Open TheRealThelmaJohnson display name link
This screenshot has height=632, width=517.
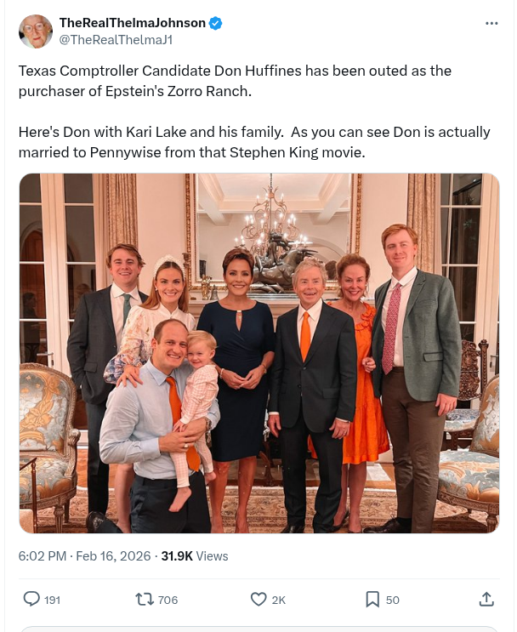[x=132, y=23]
